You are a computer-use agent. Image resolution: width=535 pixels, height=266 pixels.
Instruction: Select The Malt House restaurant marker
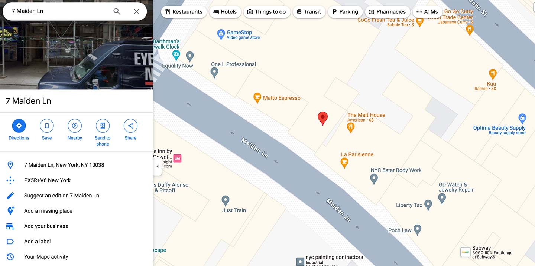(x=350, y=128)
